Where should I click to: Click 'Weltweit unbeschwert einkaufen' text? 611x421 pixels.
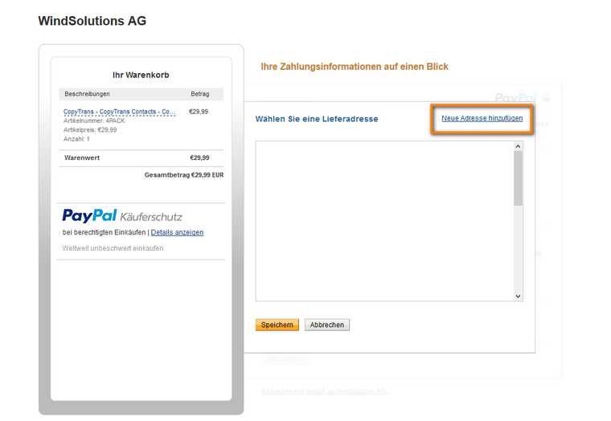[113, 248]
